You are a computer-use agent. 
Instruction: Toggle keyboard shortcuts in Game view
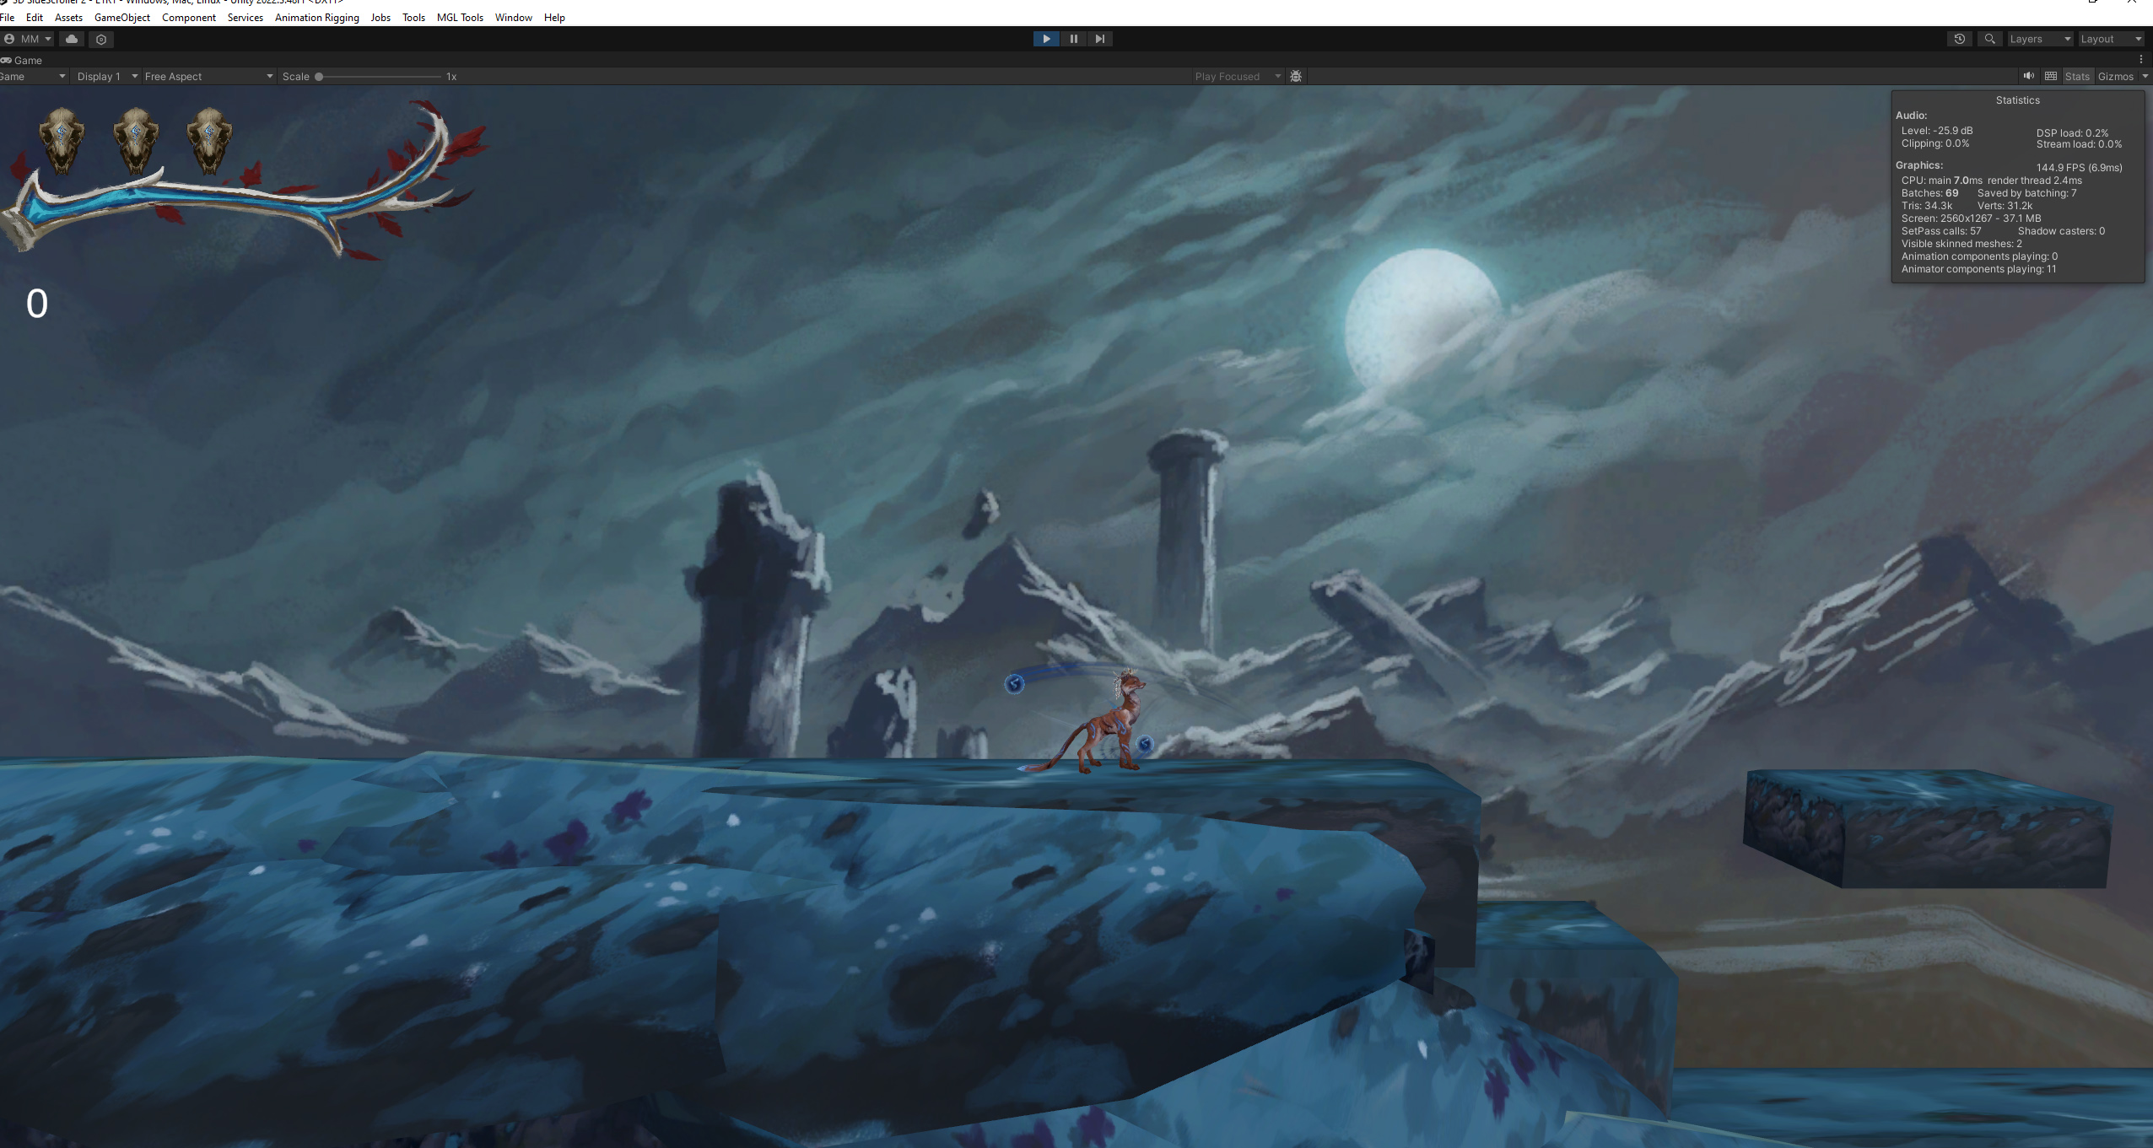pos(2051,76)
